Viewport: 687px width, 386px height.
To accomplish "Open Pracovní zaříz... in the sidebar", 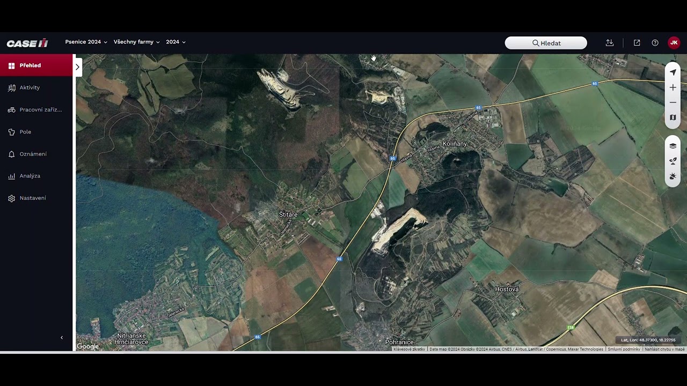I will [36, 110].
